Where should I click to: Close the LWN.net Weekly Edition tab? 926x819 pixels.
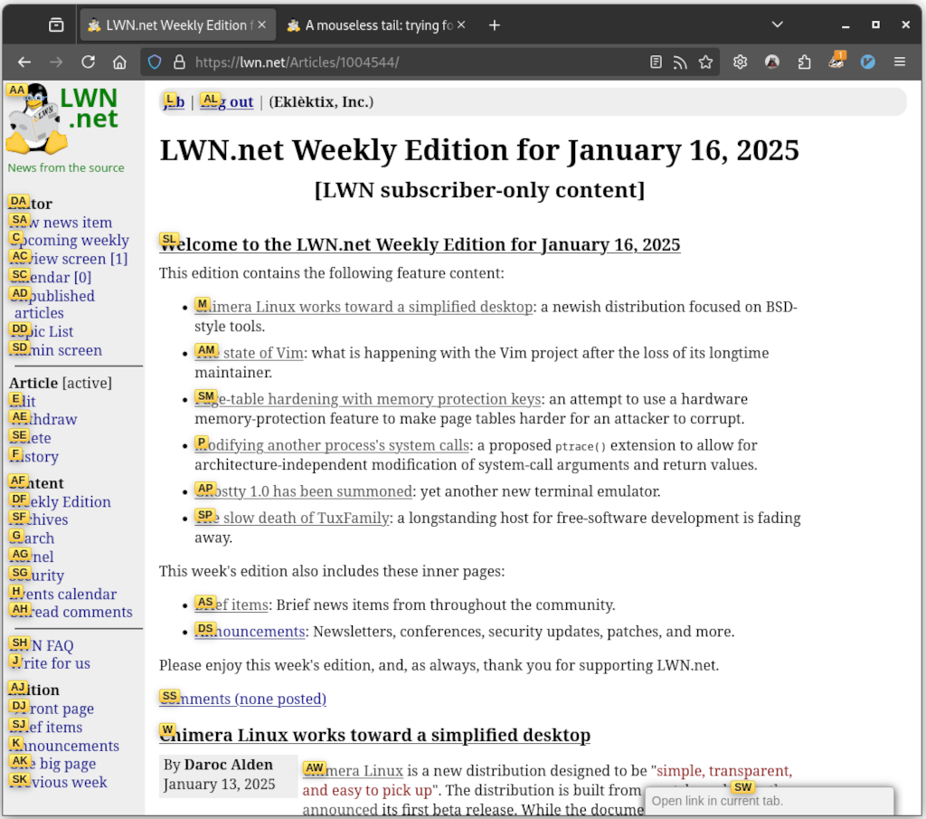[x=262, y=25]
